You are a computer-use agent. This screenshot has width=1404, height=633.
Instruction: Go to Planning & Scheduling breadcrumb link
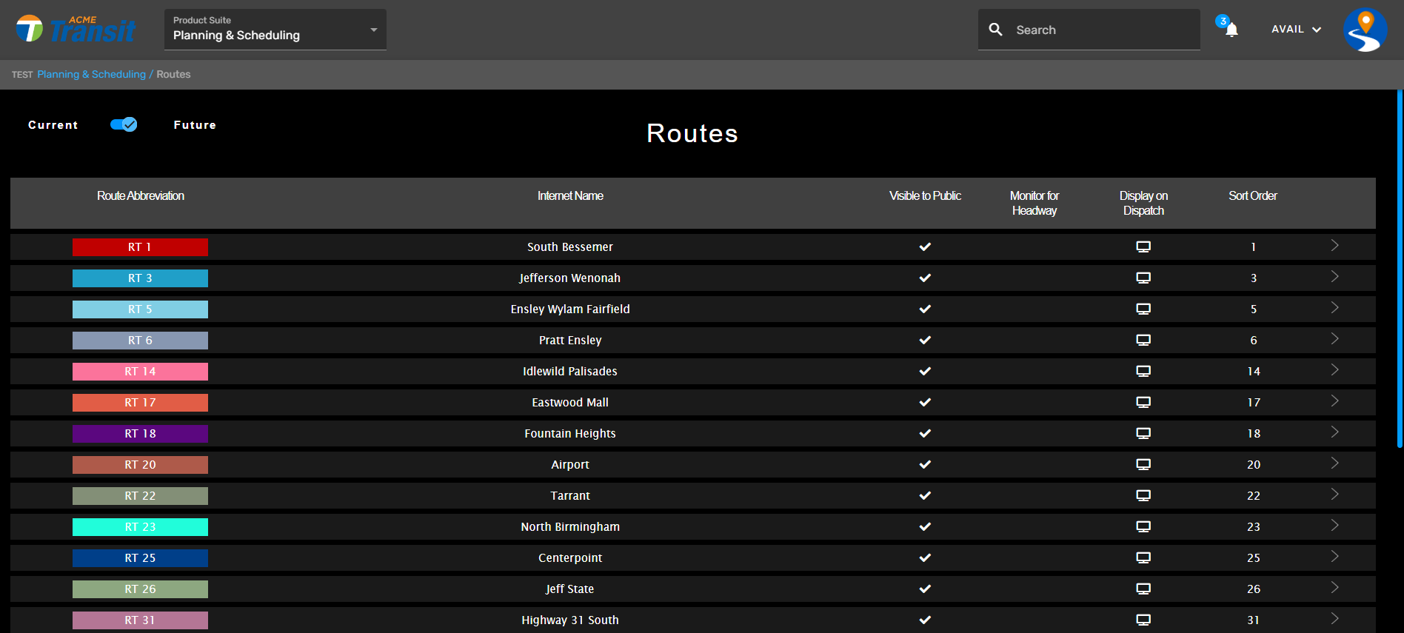click(x=92, y=75)
